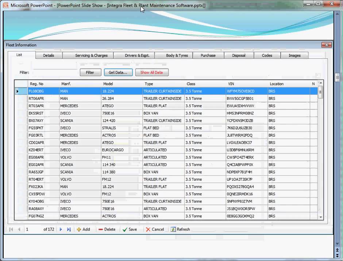Open the Images tab
Viewport: 343px width, 261px height.
pyautogui.click(x=294, y=55)
